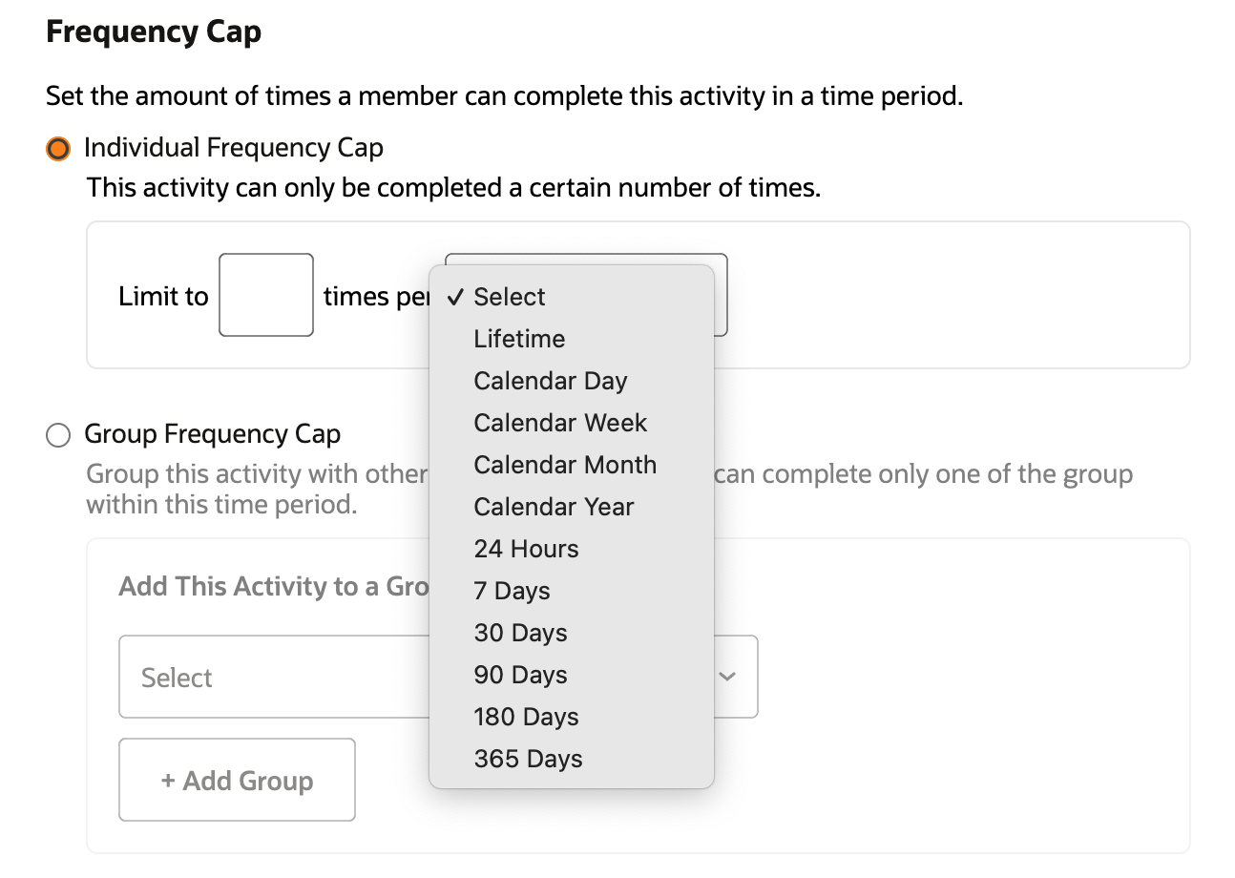Select the '30 Days' option

pyautogui.click(x=520, y=633)
